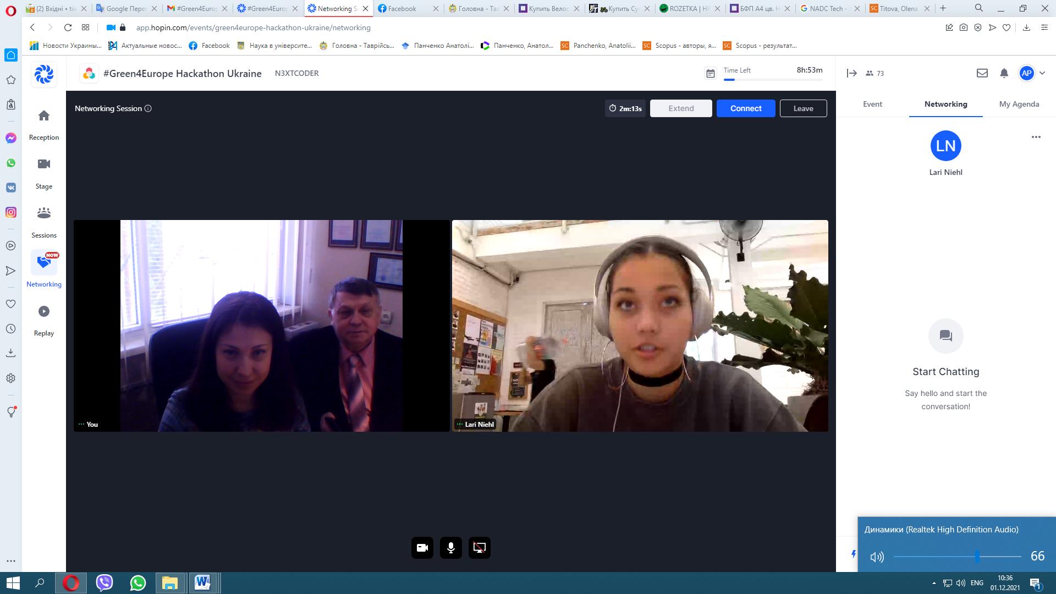The image size is (1056, 594).
Task: Switch to My Agenda tab
Action: 1019,104
